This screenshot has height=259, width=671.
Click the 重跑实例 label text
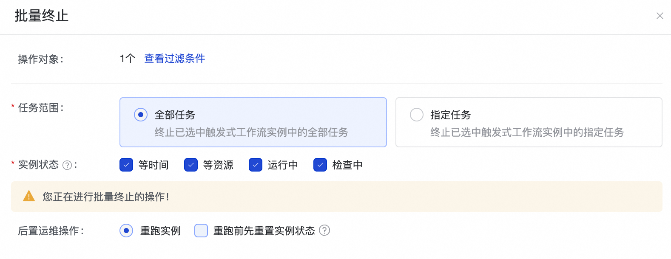[x=160, y=231]
